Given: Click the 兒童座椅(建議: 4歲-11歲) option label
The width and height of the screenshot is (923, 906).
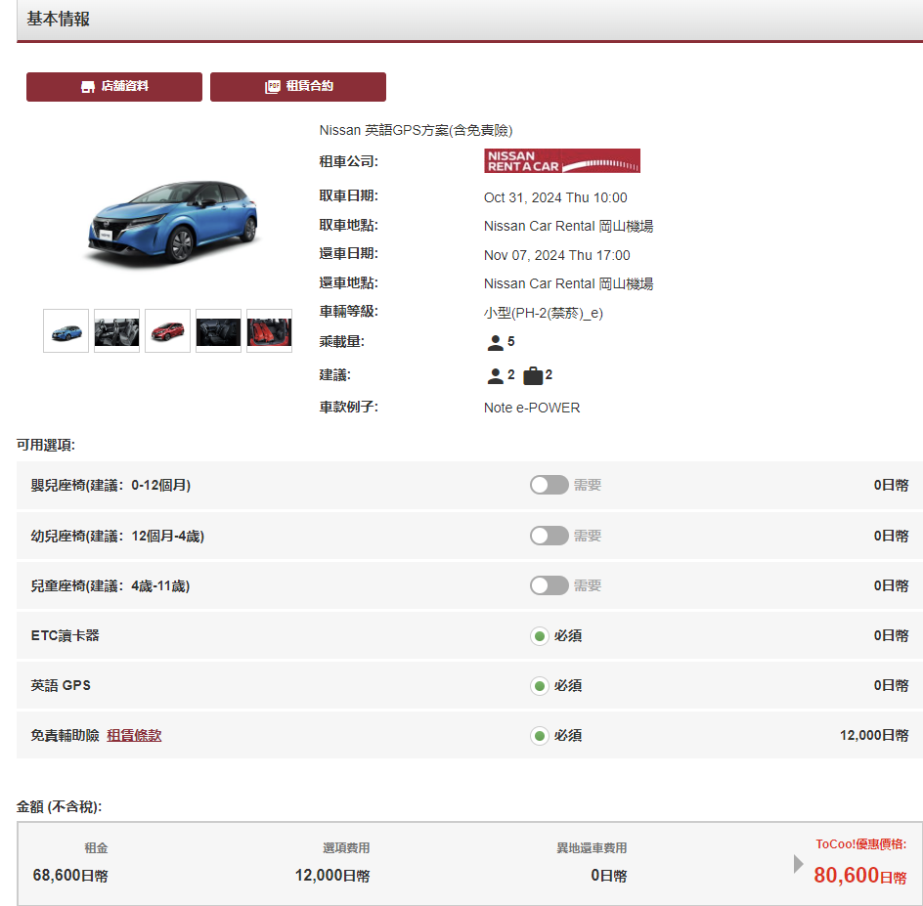Looking at the screenshot, I should (x=110, y=586).
